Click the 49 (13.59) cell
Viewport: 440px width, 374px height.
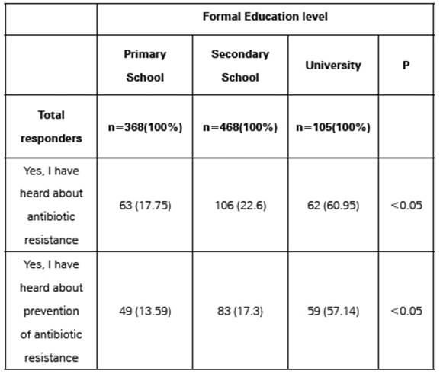point(145,312)
